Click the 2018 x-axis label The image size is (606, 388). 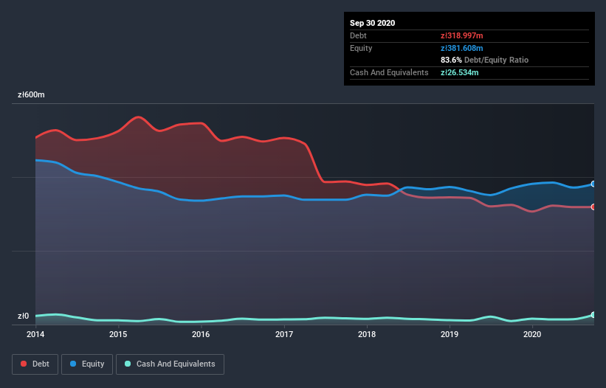367,334
